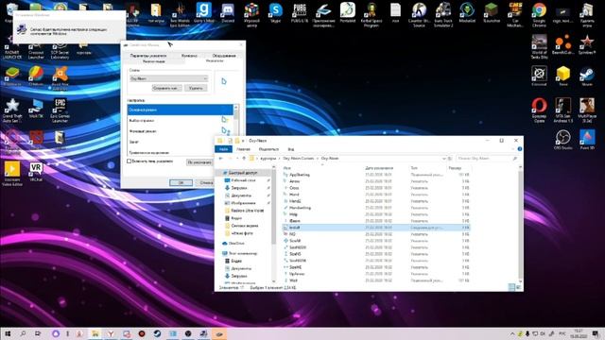Open the Avast antivirus desktop icon

coord(60,78)
